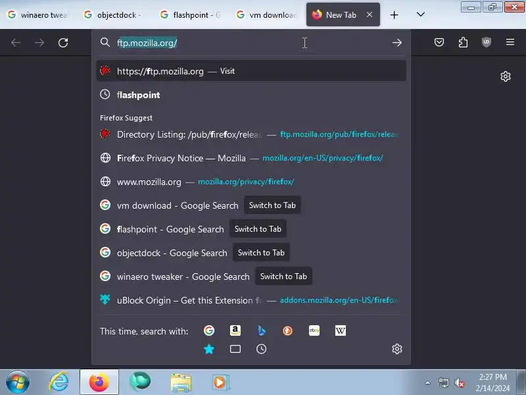Search this time with Bing
The width and height of the screenshot is (526, 395).
(262, 330)
